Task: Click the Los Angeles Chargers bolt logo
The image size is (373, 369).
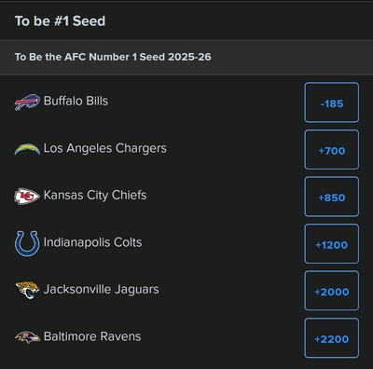Action: [27, 149]
